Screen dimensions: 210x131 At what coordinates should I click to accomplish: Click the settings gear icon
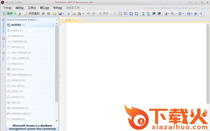pos(180,14)
